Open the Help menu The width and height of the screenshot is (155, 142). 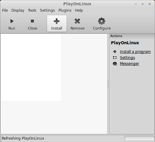tap(79, 10)
